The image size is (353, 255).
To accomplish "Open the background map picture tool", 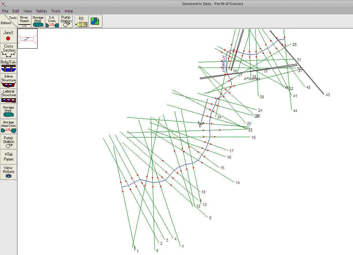I will click(95, 21).
